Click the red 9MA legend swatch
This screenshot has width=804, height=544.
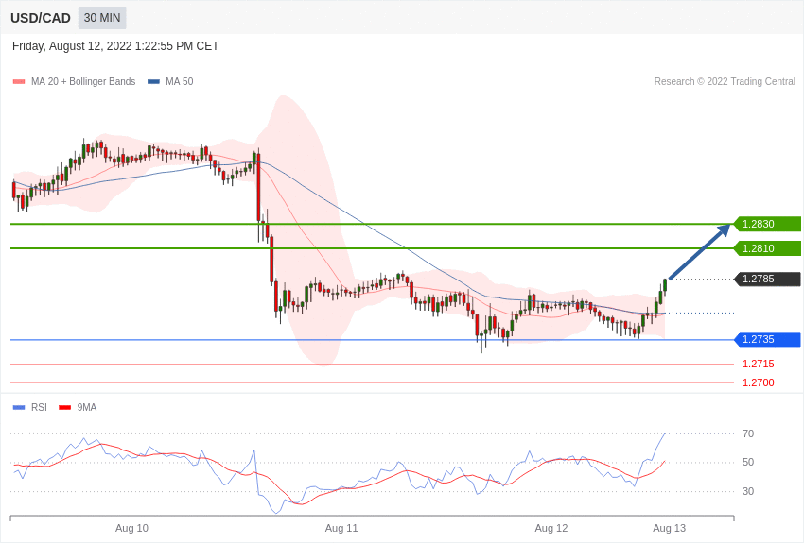tap(64, 407)
